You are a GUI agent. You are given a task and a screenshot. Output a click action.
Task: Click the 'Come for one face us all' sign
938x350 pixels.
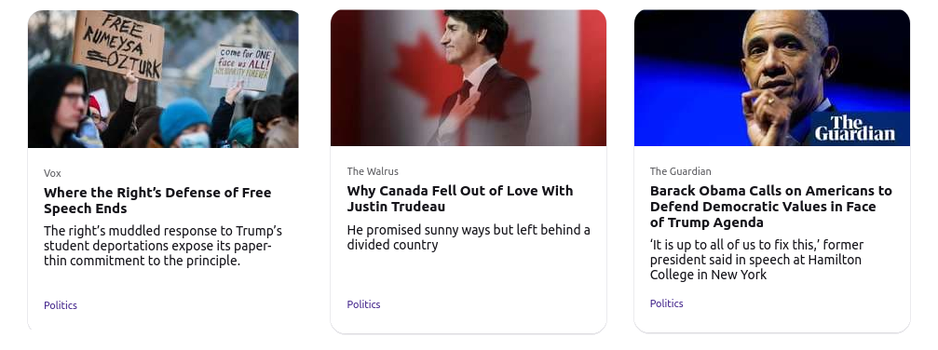click(x=243, y=67)
